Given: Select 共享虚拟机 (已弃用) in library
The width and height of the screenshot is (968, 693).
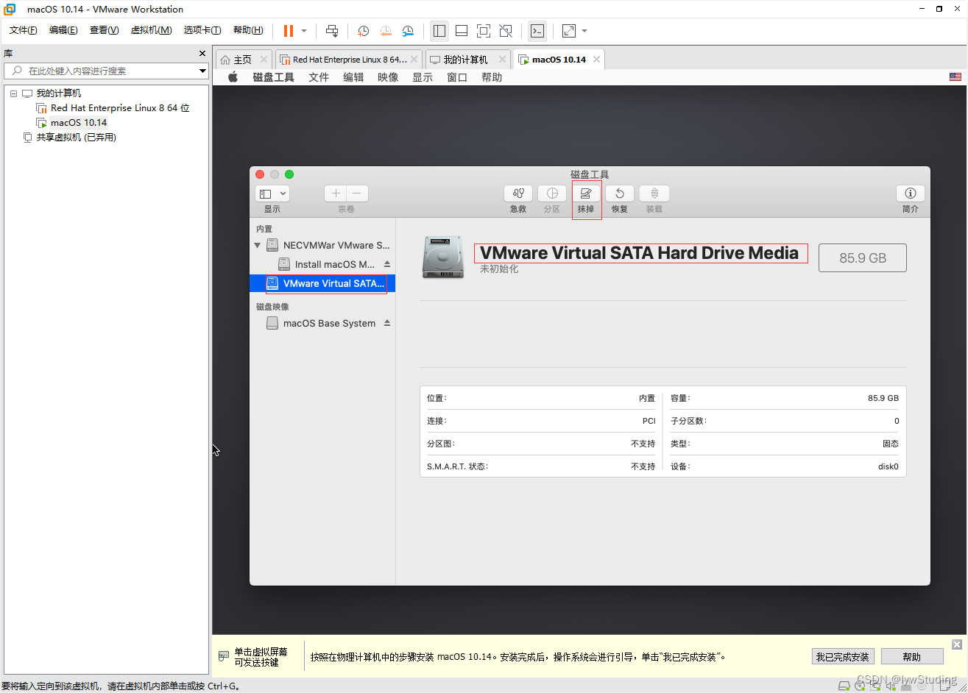Looking at the screenshot, I should tap(77, 138).
